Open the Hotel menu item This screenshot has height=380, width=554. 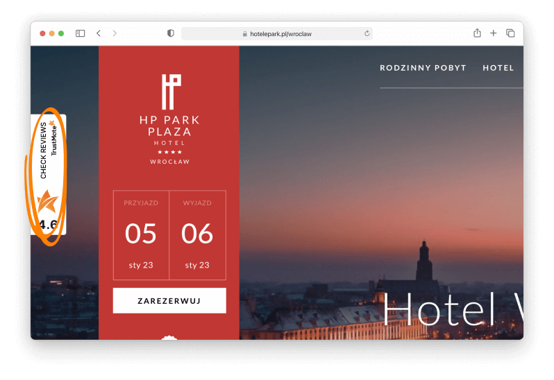pos(498,68)
